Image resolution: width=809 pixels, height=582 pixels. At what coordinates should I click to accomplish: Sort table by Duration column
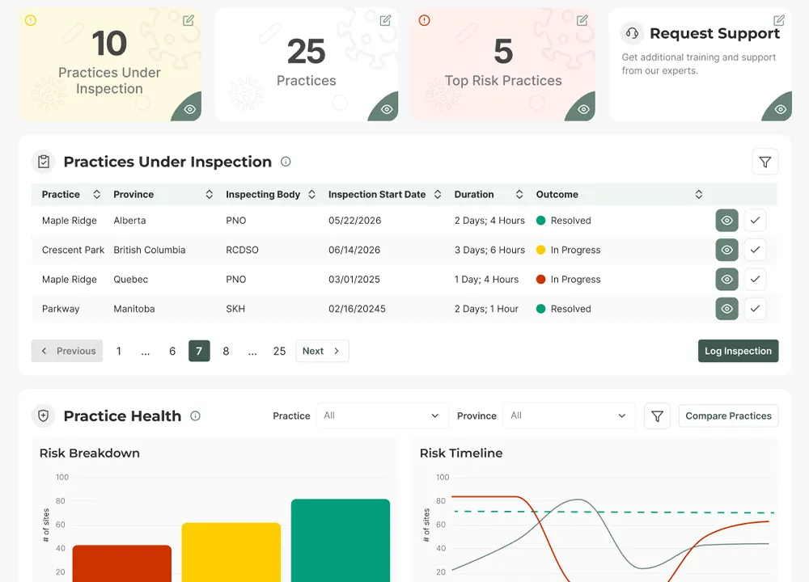point(519,194)
